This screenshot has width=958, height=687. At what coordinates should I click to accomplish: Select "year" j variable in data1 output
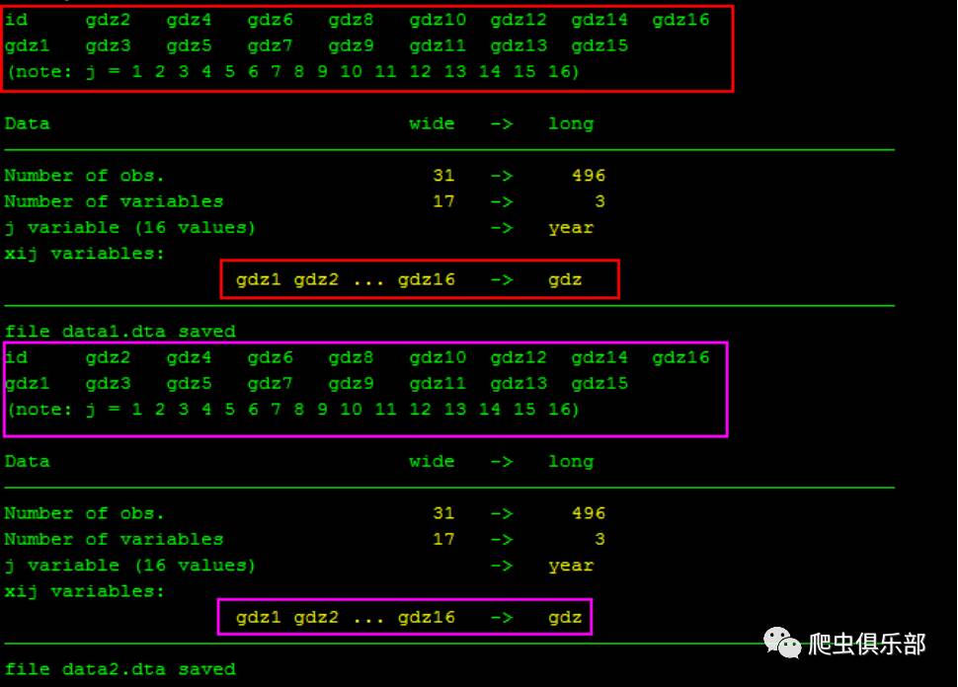click(x=571, y=228)
